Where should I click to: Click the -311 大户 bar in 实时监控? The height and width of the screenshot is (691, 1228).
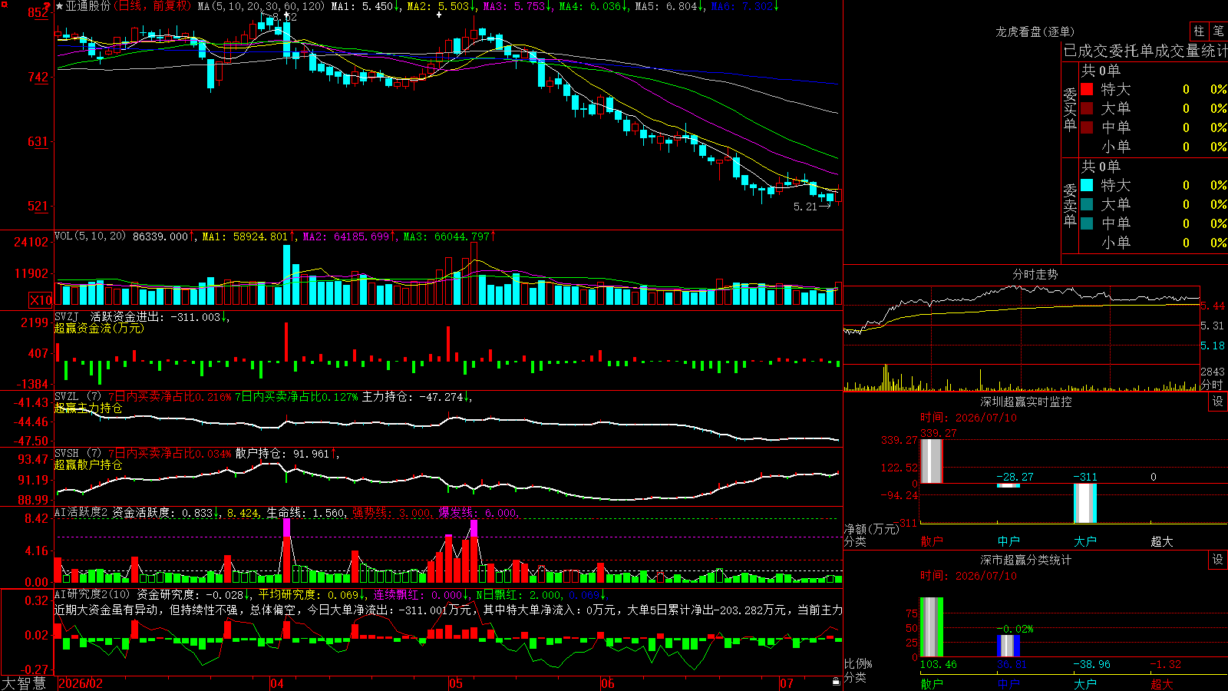[x=1085, y=503]
